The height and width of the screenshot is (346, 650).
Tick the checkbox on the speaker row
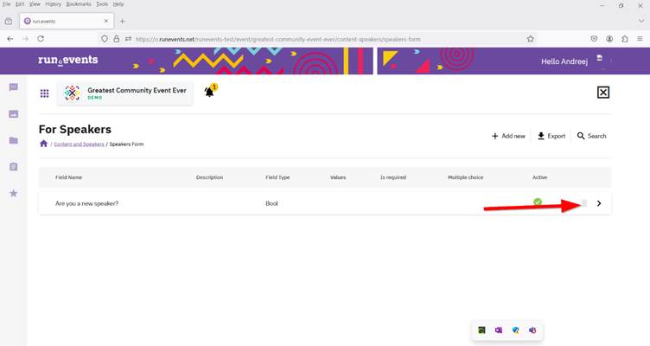pyautogui.click(x=583, y=203)
